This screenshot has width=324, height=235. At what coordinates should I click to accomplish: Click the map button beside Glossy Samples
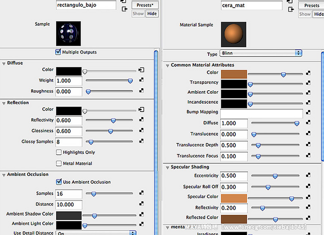[x=141, y=141]
